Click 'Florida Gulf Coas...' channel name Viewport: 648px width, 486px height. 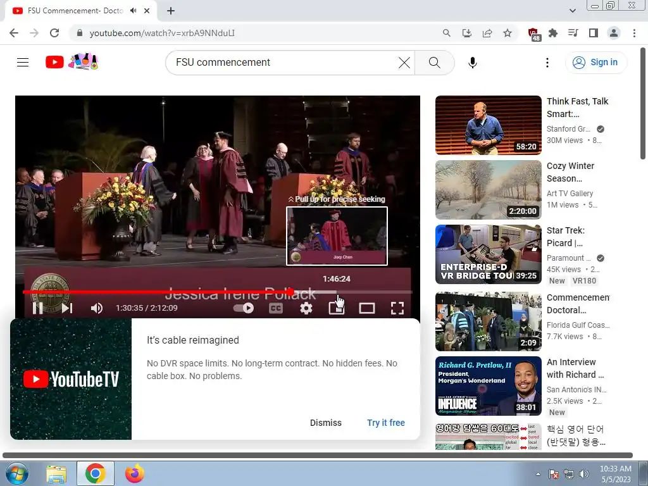(x=578, y=325)
